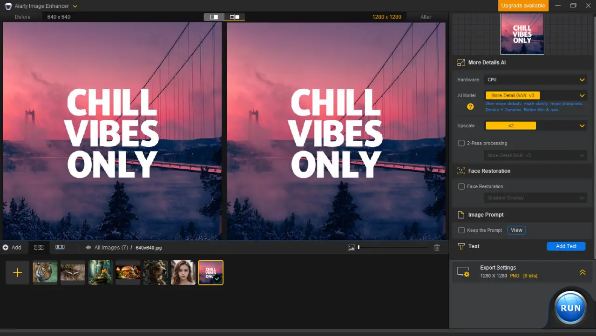Click the Export Settings gear icon
The height and width of the screenshot is (336, 596).
pos(463,272)
